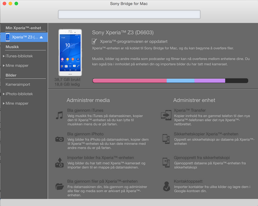
Task: Click the light blue storage bar segment
Action: point(181,81)
